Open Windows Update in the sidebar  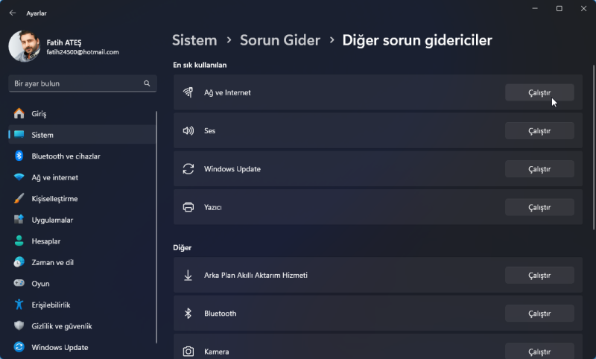82,347
